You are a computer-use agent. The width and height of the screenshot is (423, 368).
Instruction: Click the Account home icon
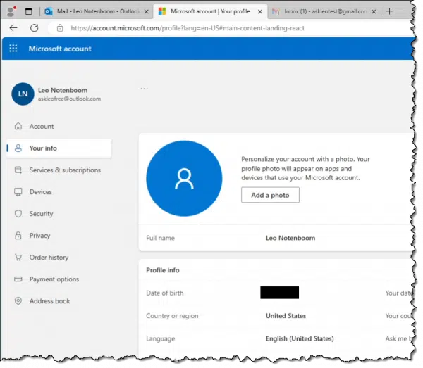[18, 126]
